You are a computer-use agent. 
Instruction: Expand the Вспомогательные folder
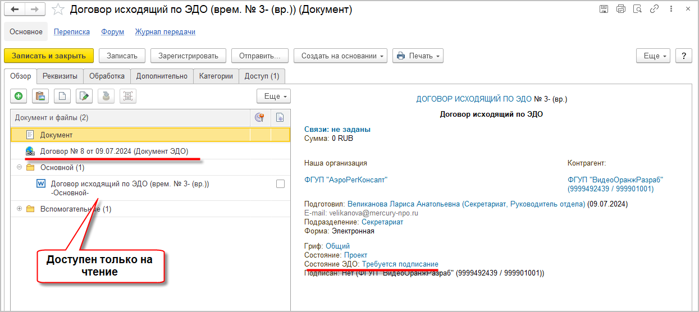pos(20,209)
